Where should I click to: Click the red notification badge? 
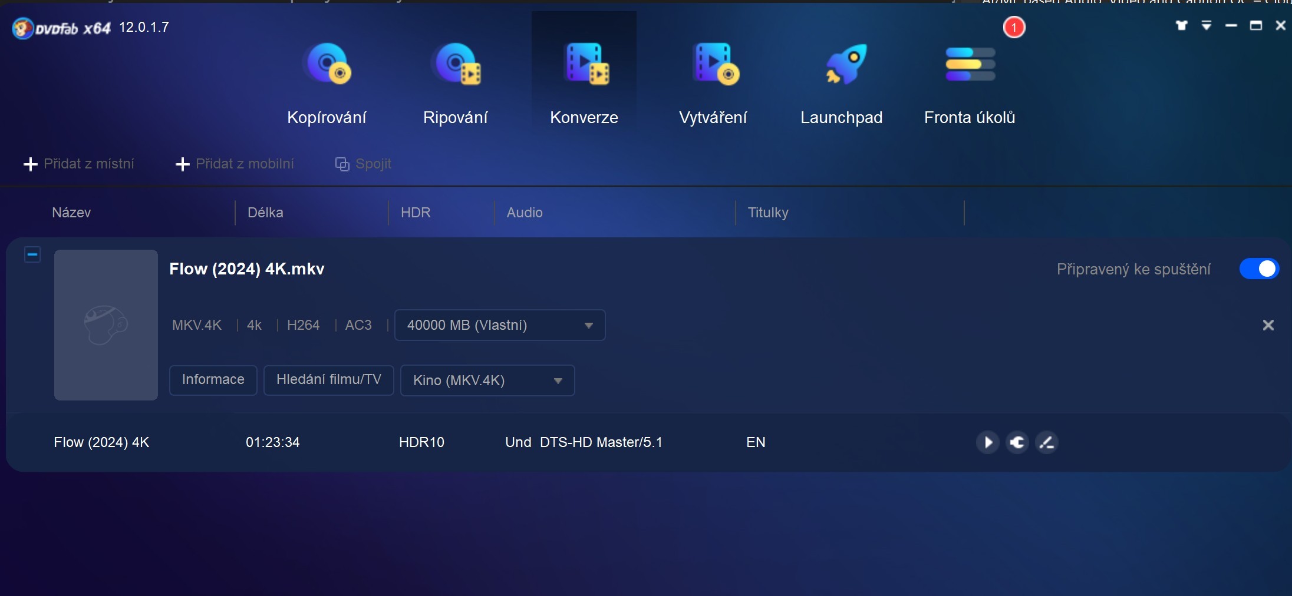(x=1014, y=27)
